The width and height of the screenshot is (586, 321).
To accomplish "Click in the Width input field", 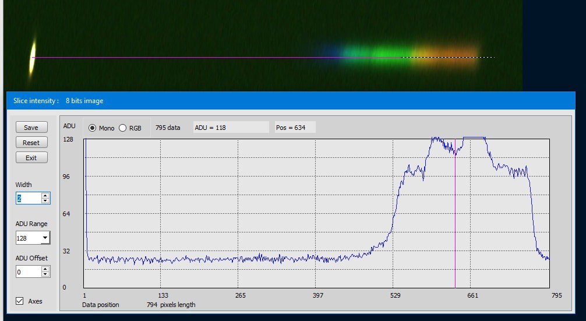I will [29, 198].
